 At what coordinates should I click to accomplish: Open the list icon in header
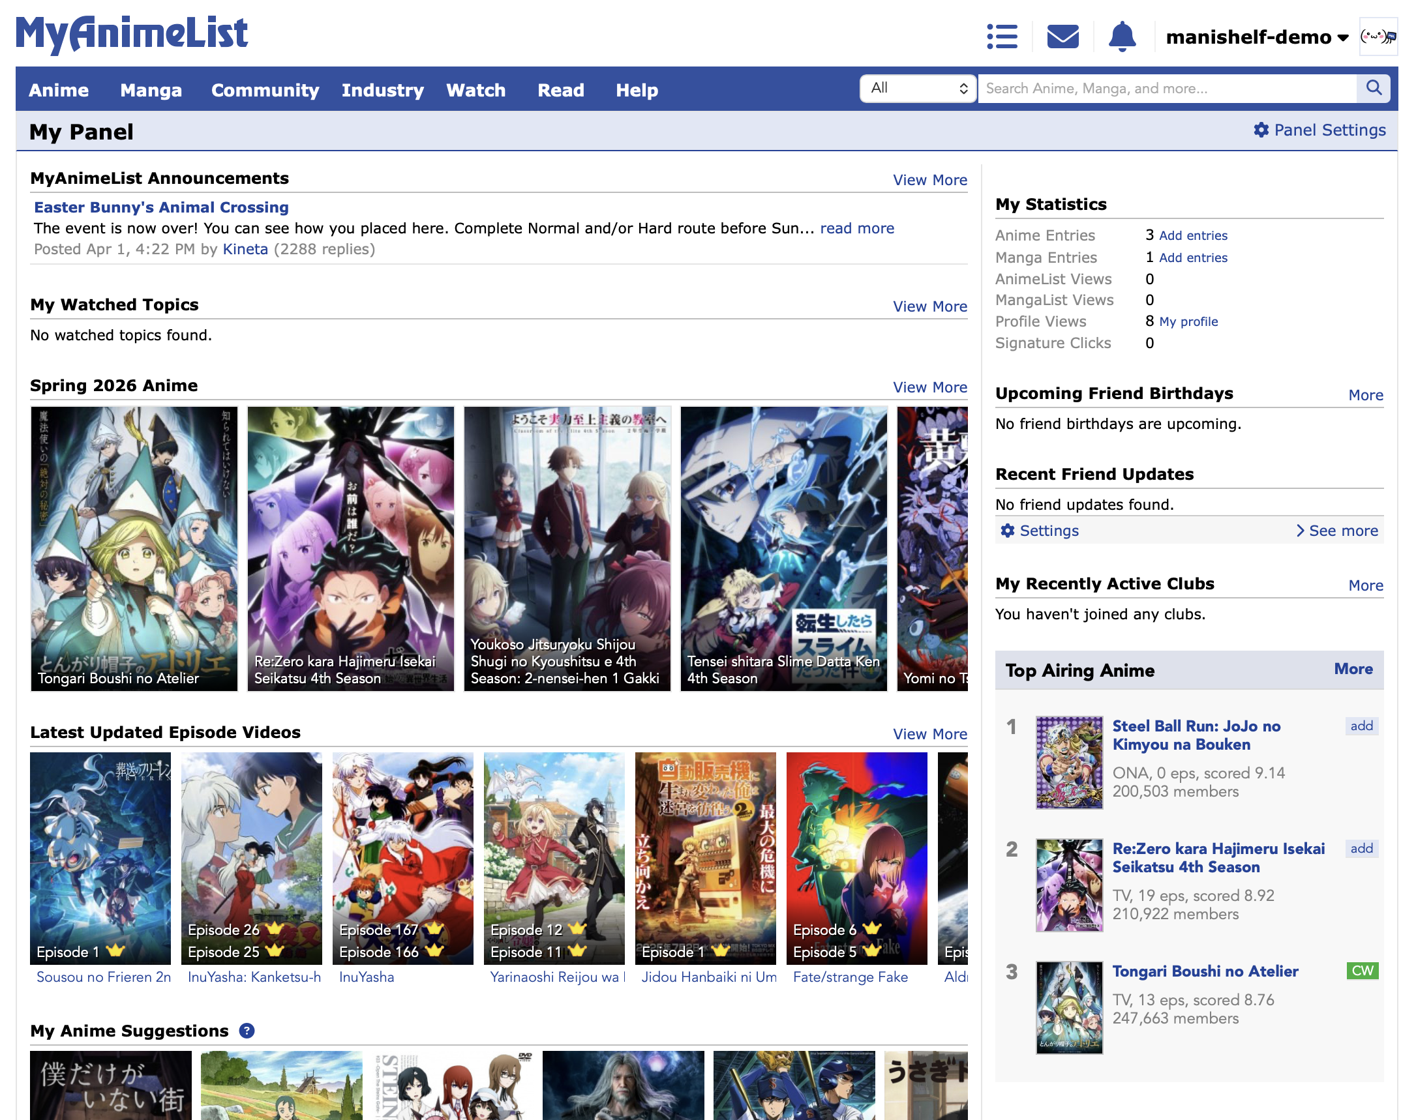1002,37
